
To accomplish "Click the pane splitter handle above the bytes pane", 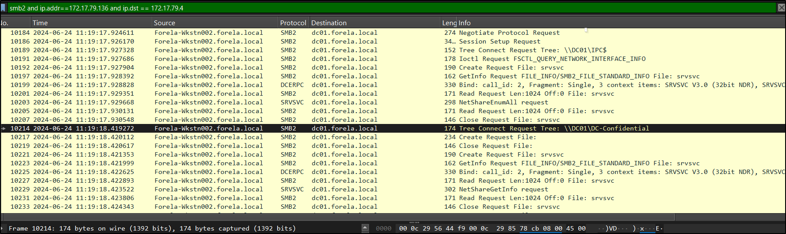I will point(414,222).
